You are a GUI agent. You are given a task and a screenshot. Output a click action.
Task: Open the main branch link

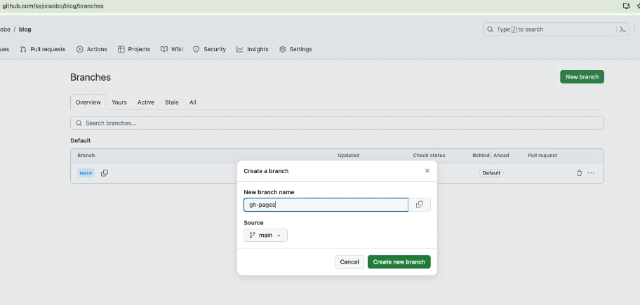(86, 173)
